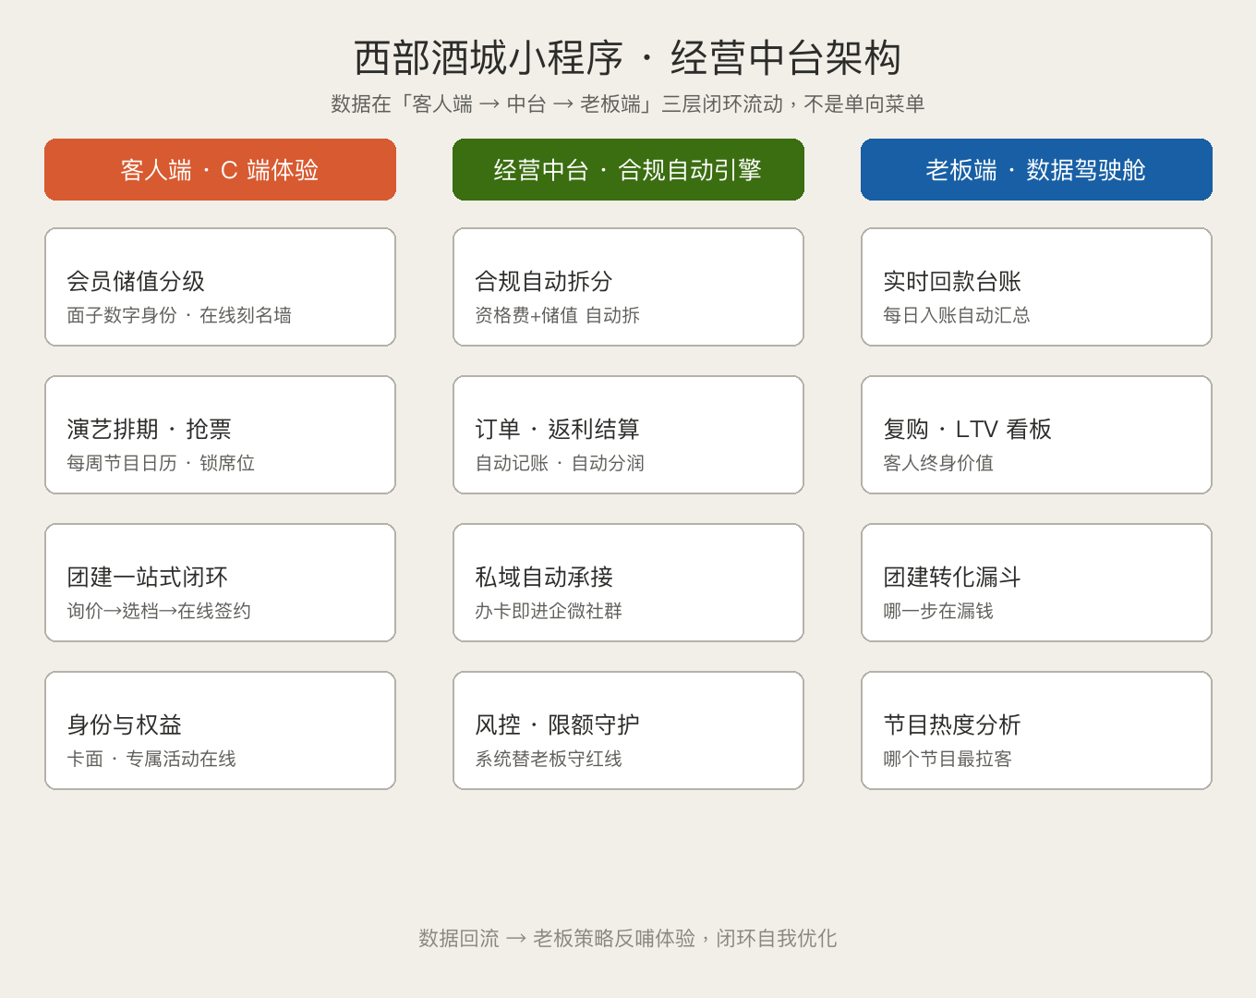Click the title 西部酒城小程序 · 经营中台架构
Viewport: 1256px width, 998px height.
(x=628, y=57)
